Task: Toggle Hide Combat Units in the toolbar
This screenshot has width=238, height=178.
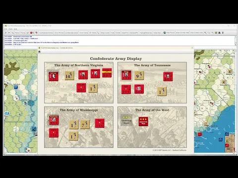Action: 182,33
